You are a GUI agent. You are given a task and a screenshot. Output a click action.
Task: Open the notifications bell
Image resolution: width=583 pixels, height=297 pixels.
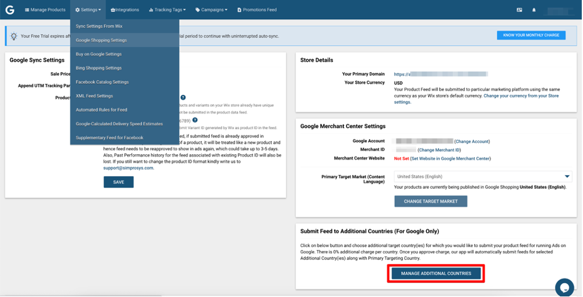pyautogui.click(x=534, y=10)
